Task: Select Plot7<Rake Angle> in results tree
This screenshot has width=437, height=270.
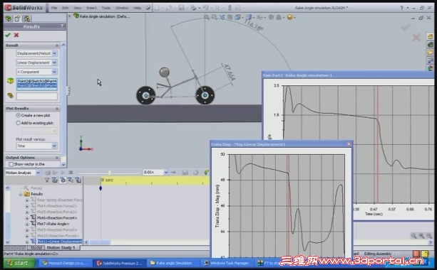Action: tap(53, 224)
